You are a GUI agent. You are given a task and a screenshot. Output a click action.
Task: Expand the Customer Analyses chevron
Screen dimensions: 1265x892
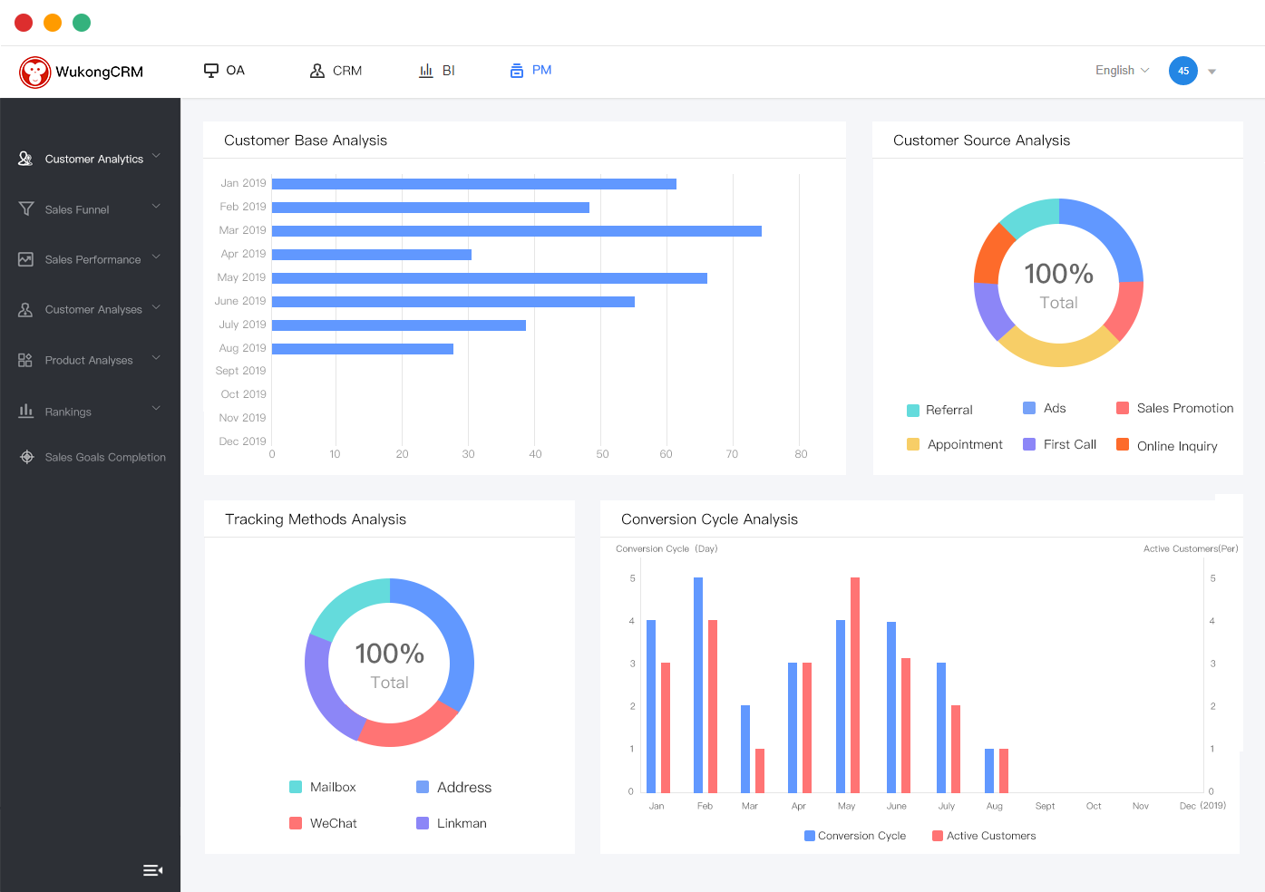156,306
